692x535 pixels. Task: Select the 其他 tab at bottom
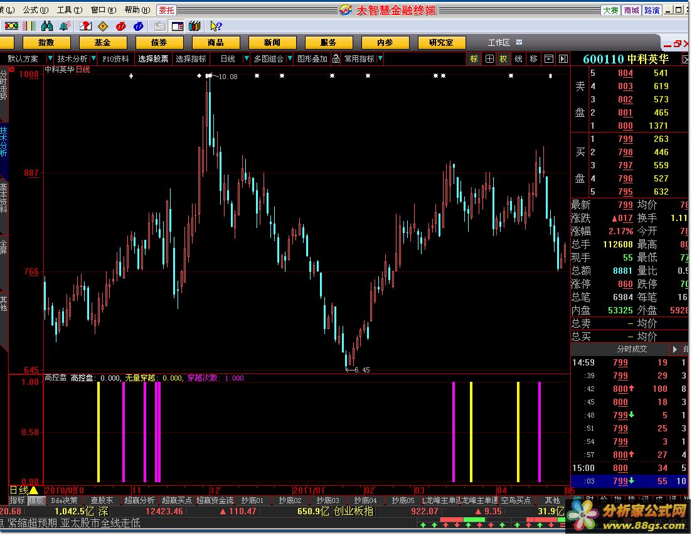(552, 500)
